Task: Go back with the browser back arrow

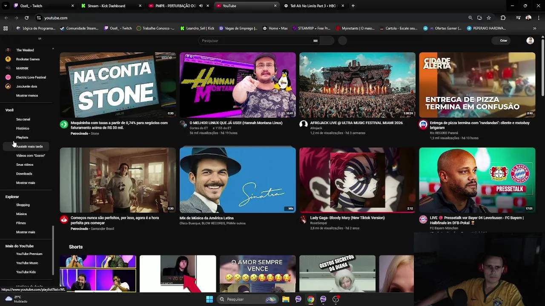Action: tap(6, 18)
